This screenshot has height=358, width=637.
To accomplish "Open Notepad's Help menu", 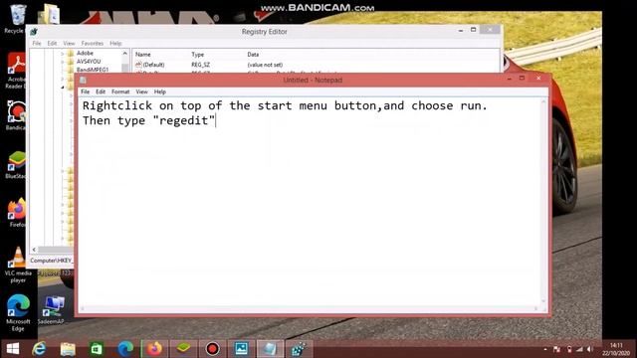I will pos(159,91).
